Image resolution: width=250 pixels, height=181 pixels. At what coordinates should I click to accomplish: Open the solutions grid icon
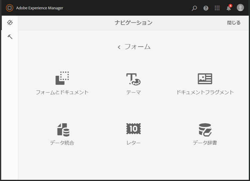click(217, 8)
